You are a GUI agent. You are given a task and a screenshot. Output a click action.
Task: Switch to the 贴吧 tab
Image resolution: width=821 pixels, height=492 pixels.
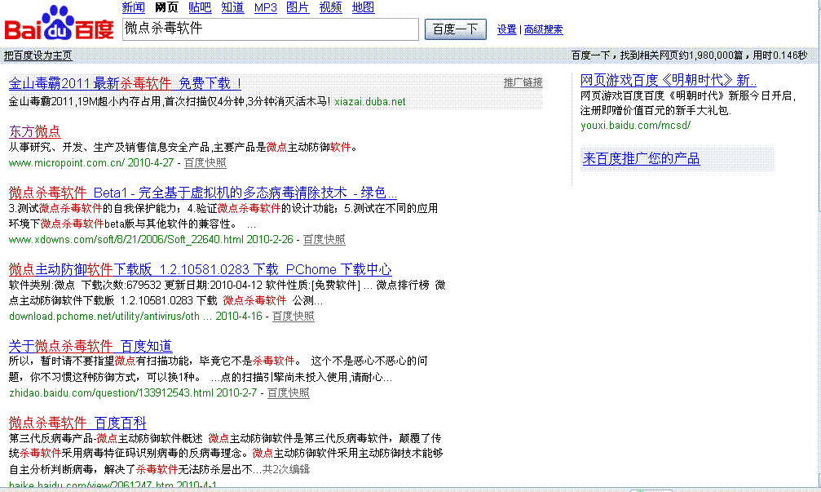pos(200,7)
